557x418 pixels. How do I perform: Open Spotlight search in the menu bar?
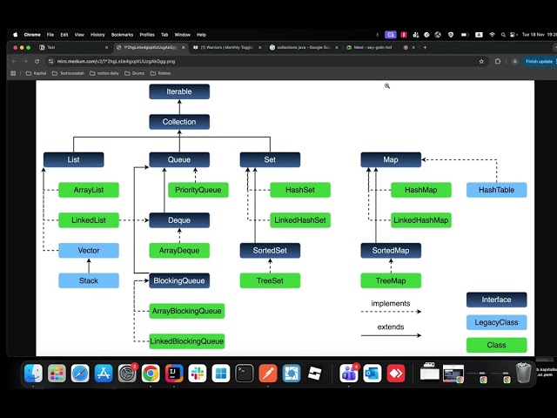[503, 35]
